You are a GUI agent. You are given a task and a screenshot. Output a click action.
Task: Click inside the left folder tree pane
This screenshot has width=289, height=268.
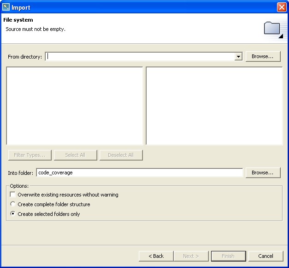74,106
